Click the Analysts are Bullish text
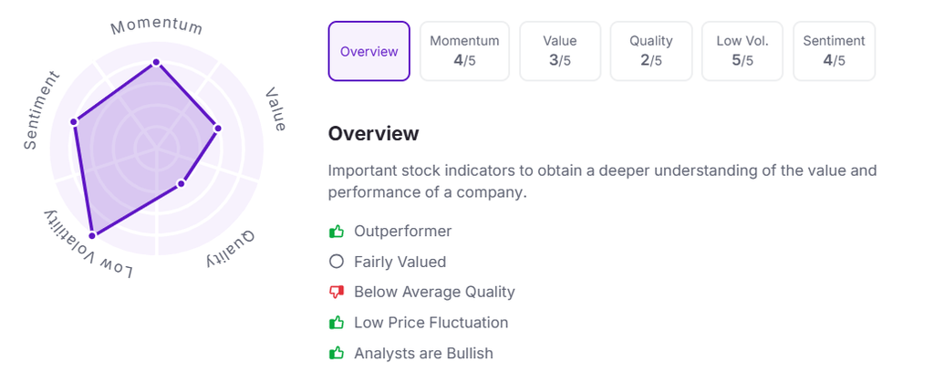The image size is (934, 392). [423, 353]
